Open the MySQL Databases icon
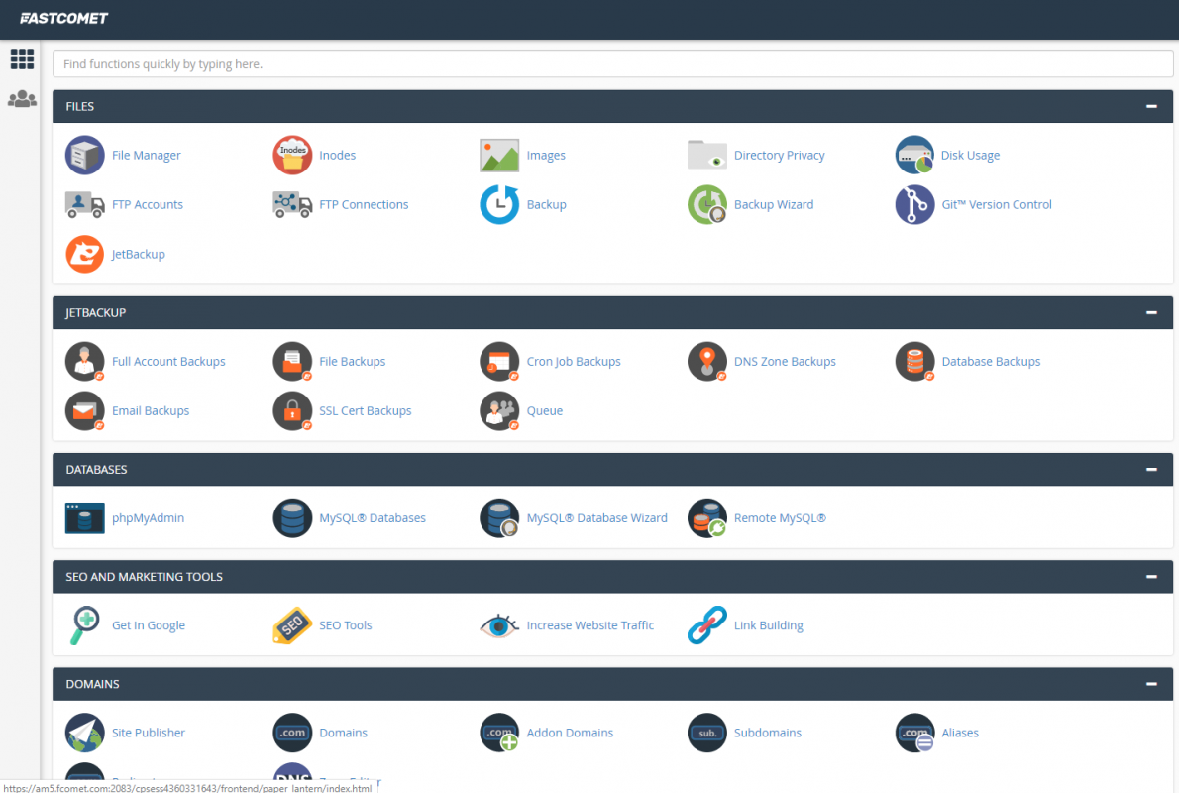This screenshot has width=1179, height=793. tap(291, 518)
